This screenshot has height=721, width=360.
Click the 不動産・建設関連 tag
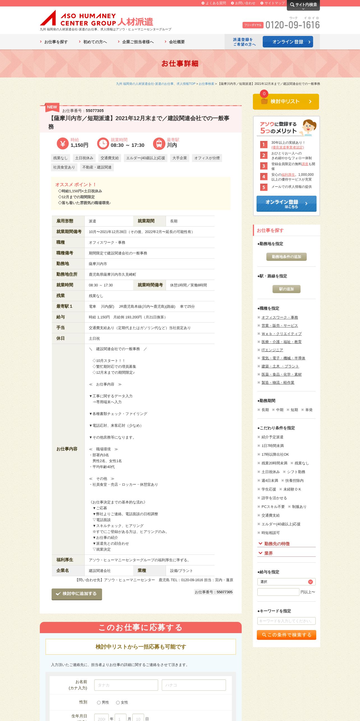tap(97, 167)
